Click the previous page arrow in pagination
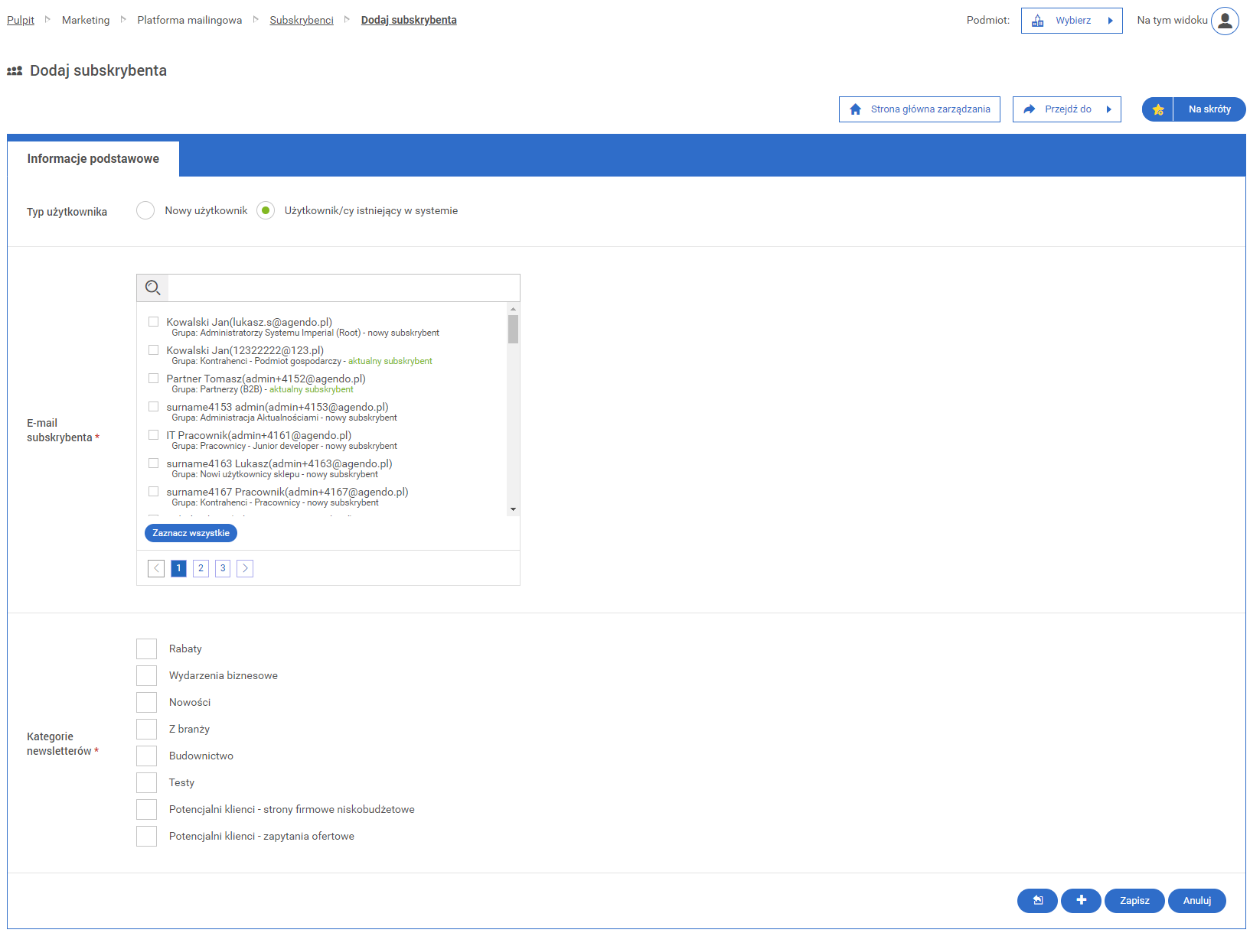1250x933 pixels. [x=156, y=568]
